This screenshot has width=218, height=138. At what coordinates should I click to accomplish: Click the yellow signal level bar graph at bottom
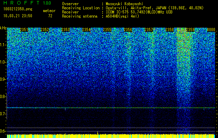tap(111, 136)
